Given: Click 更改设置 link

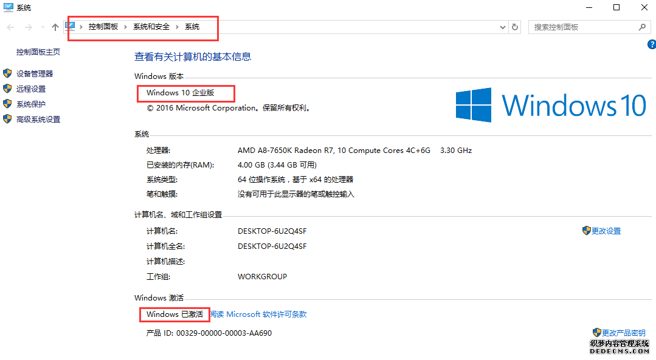Looking at the screenshot, I should pyautogui.click(x=606, y=231).
